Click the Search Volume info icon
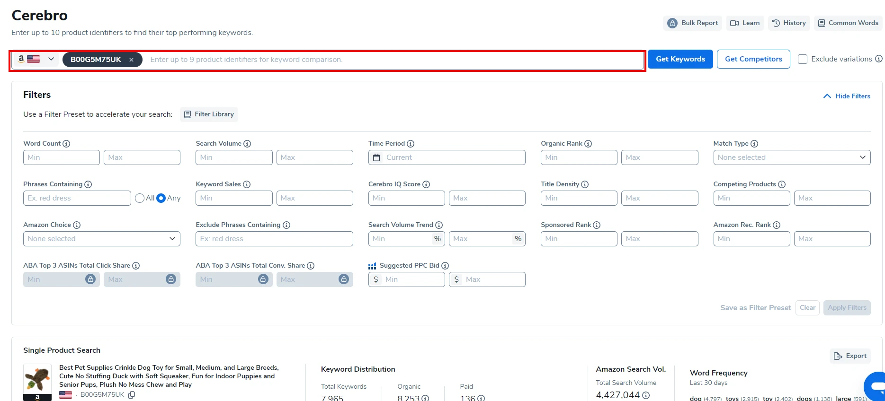885x401 pixels. pyautogui.click(x=247, y=144)
